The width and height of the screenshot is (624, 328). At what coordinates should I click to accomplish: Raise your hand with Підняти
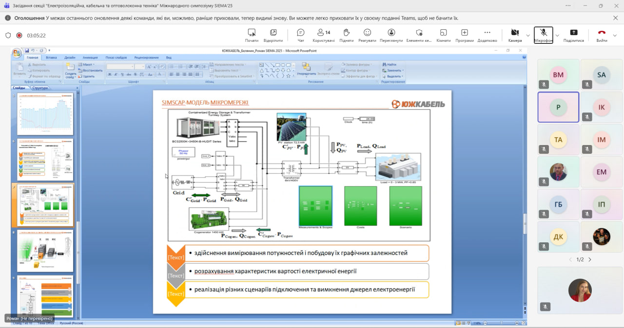pyautogui.click(x=346, y=35)
